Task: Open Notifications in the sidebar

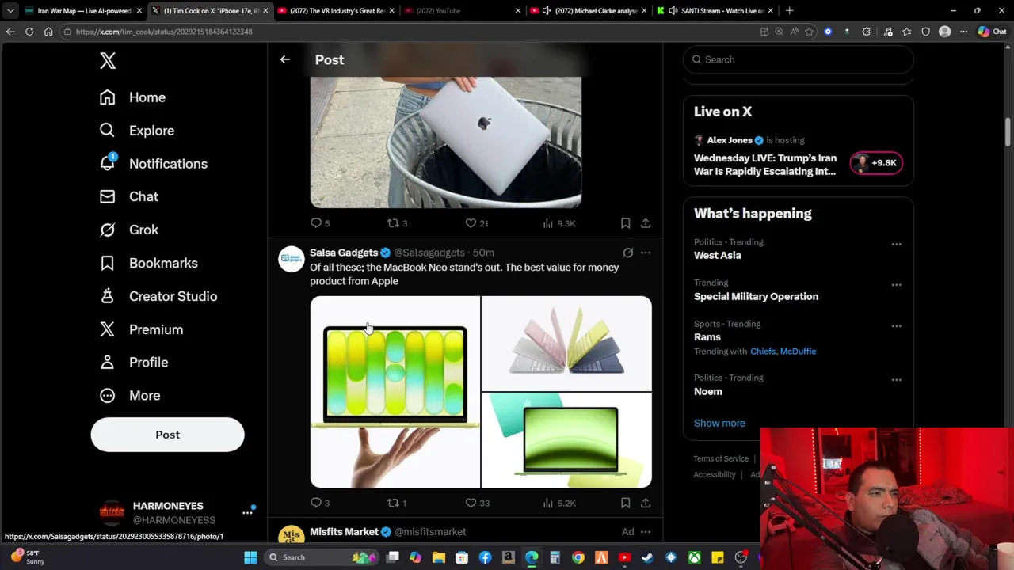Action: click(x=153, y=164)
